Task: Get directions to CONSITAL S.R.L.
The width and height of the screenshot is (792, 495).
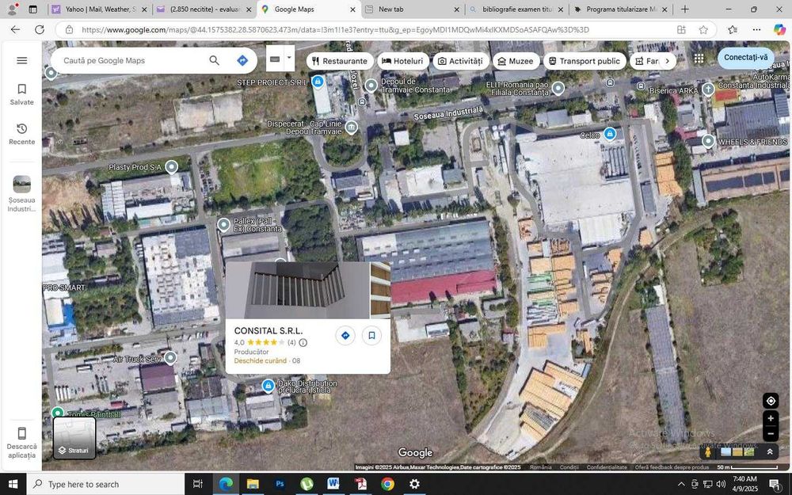Action: pos(345,335)
